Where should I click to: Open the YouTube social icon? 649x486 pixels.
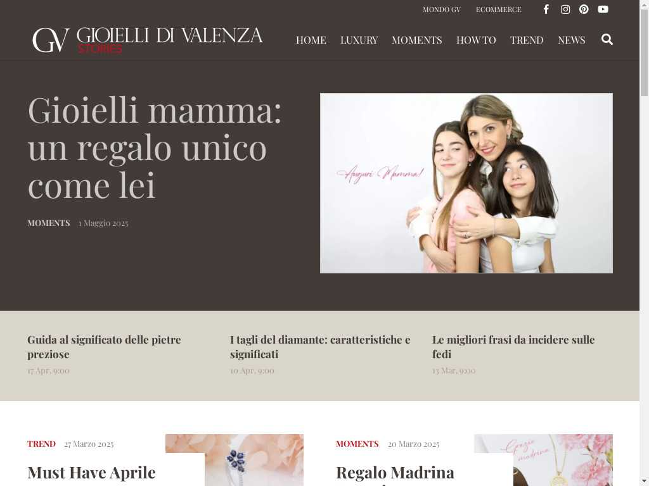click(x=603, y=9)
